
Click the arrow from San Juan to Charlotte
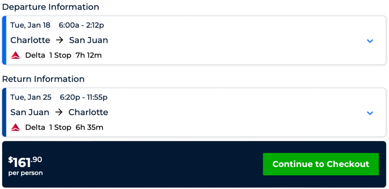click(59, 112)
